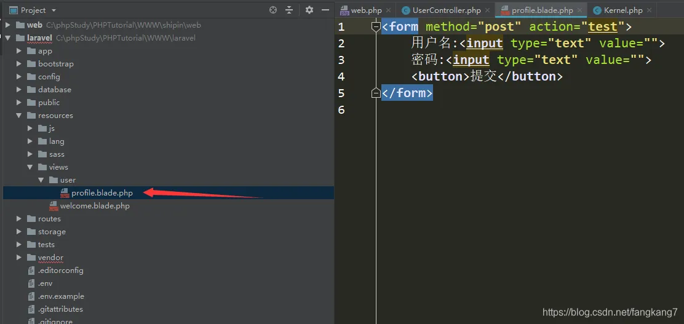Screen dimensions: 684x324
Task: Close the UserController.php tab
Action: point(488,10)
